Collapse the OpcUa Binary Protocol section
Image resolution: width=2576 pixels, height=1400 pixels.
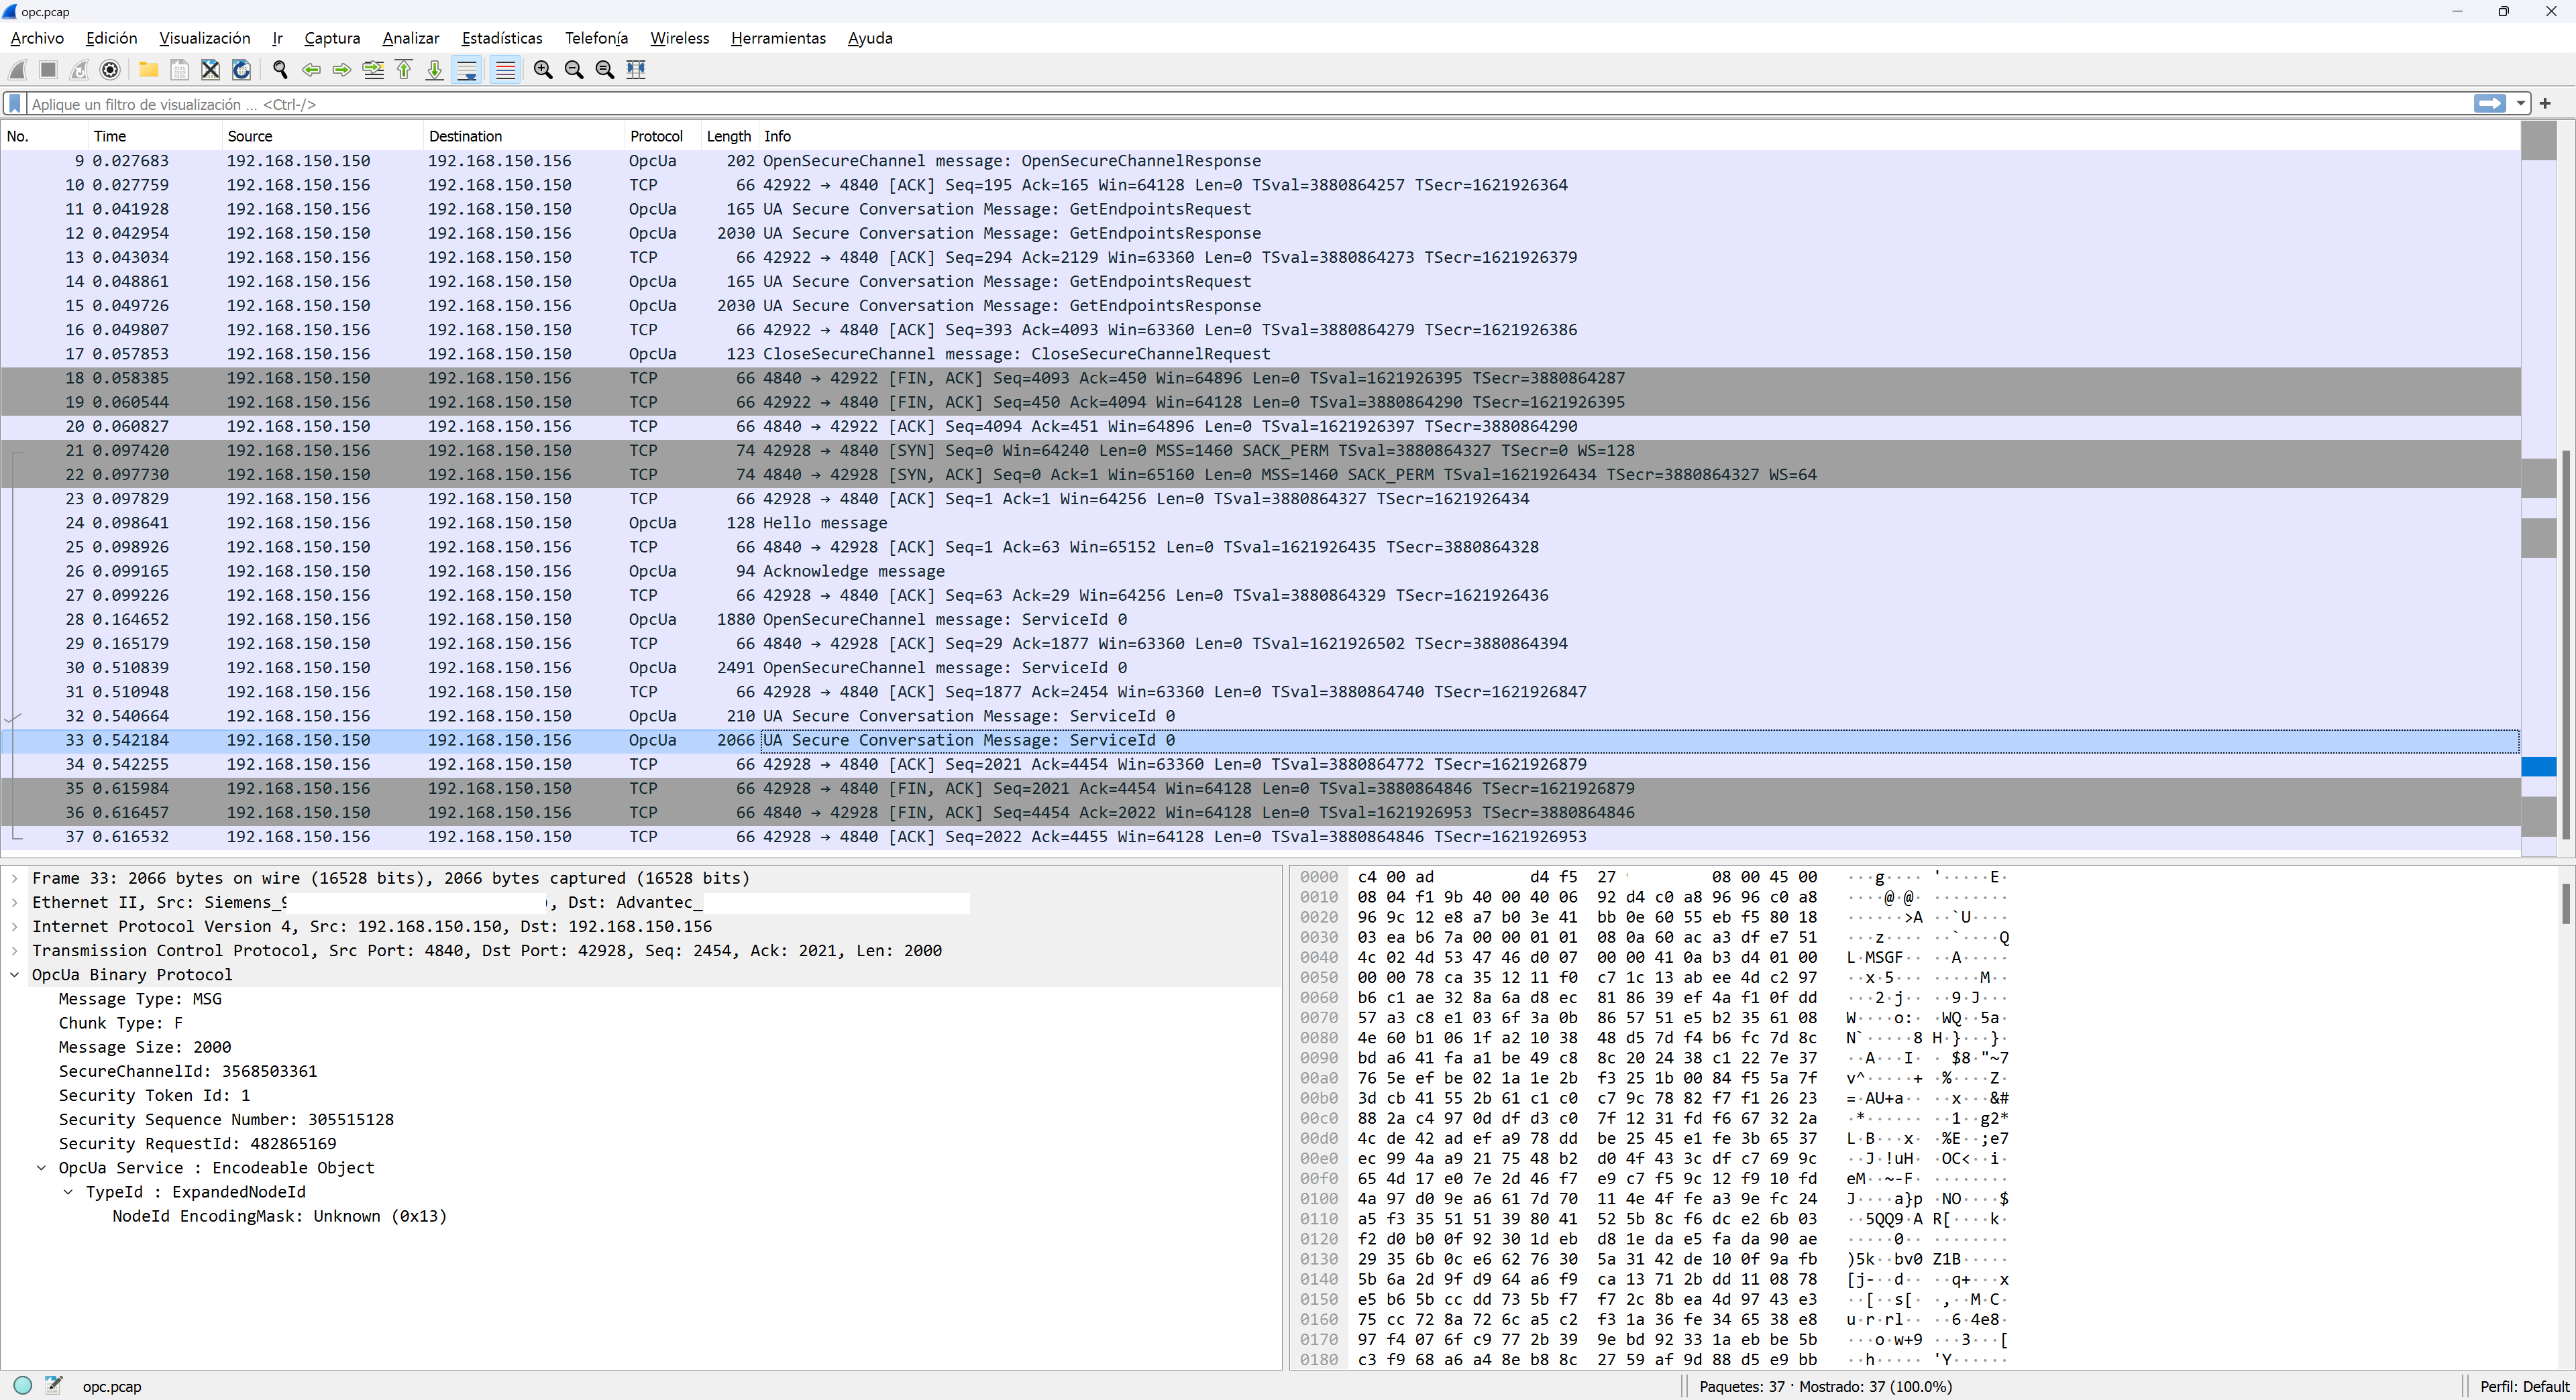tap(14, 976)
